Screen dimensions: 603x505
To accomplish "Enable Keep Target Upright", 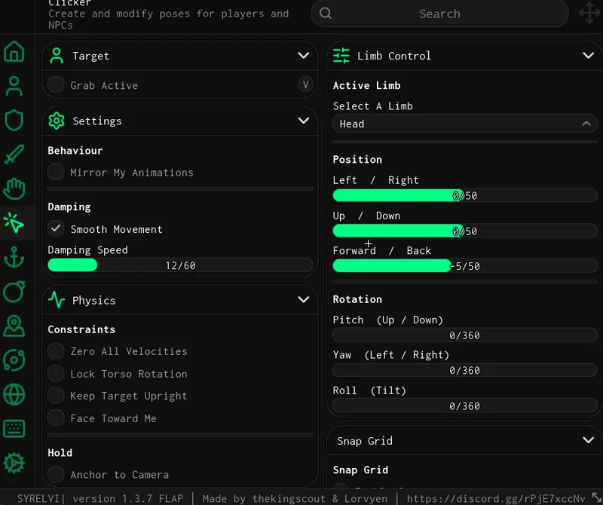I will [x=56, y=396].
